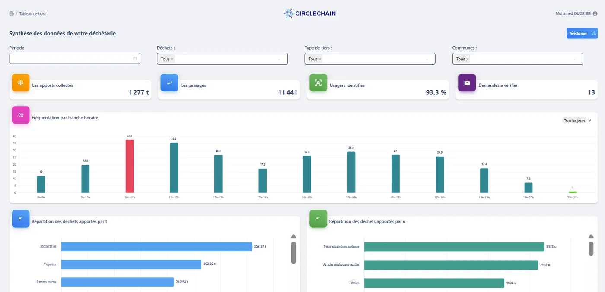Viewport: 605px width, 292px height.
Task: Click the 15h-16h bar valued 29.2
Action: pos(351,172)
